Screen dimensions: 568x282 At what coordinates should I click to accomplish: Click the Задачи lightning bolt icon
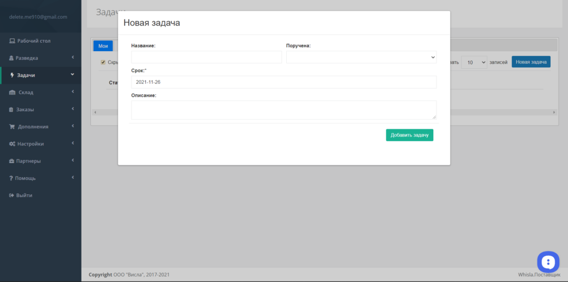pos(12,75)
